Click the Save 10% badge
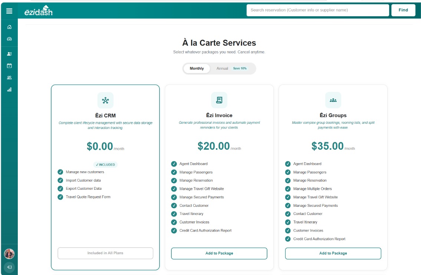The height and width of the screenshot is (275, 421). (240, 69)
